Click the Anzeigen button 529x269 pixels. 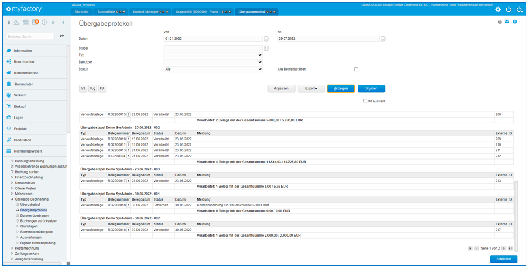(x=341, y=88)
